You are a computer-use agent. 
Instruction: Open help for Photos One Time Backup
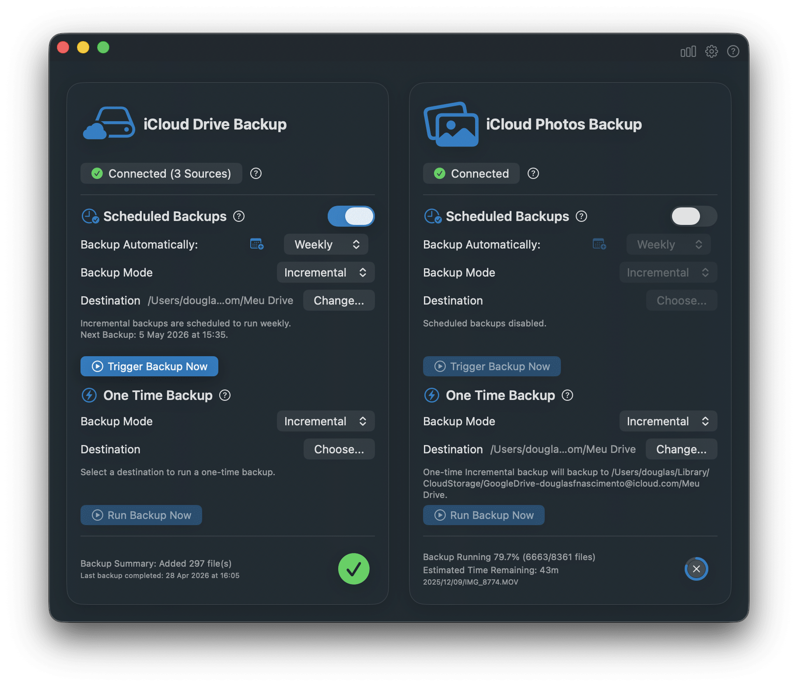(567, 396)
